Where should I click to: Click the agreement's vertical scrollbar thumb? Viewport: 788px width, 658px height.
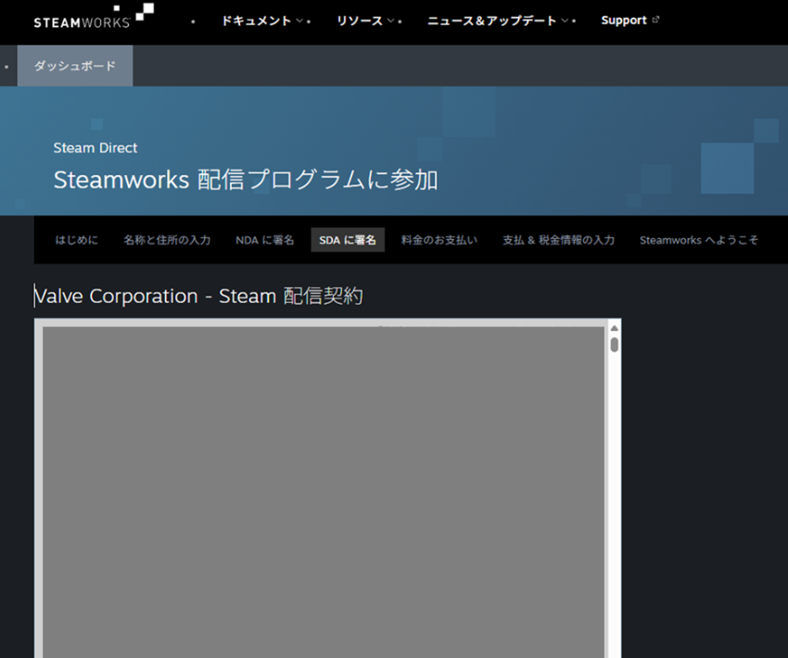coord(614,345)
